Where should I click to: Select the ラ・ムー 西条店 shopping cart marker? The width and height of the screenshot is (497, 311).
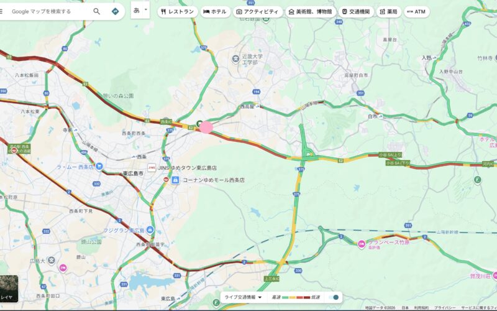point(99,166)
